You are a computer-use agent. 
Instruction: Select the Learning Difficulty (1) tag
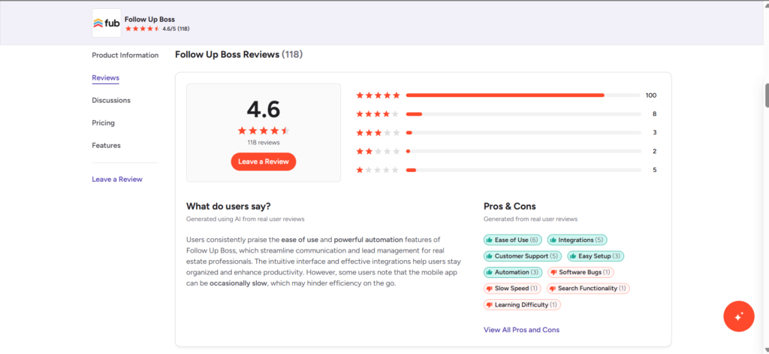pos(522,305)
